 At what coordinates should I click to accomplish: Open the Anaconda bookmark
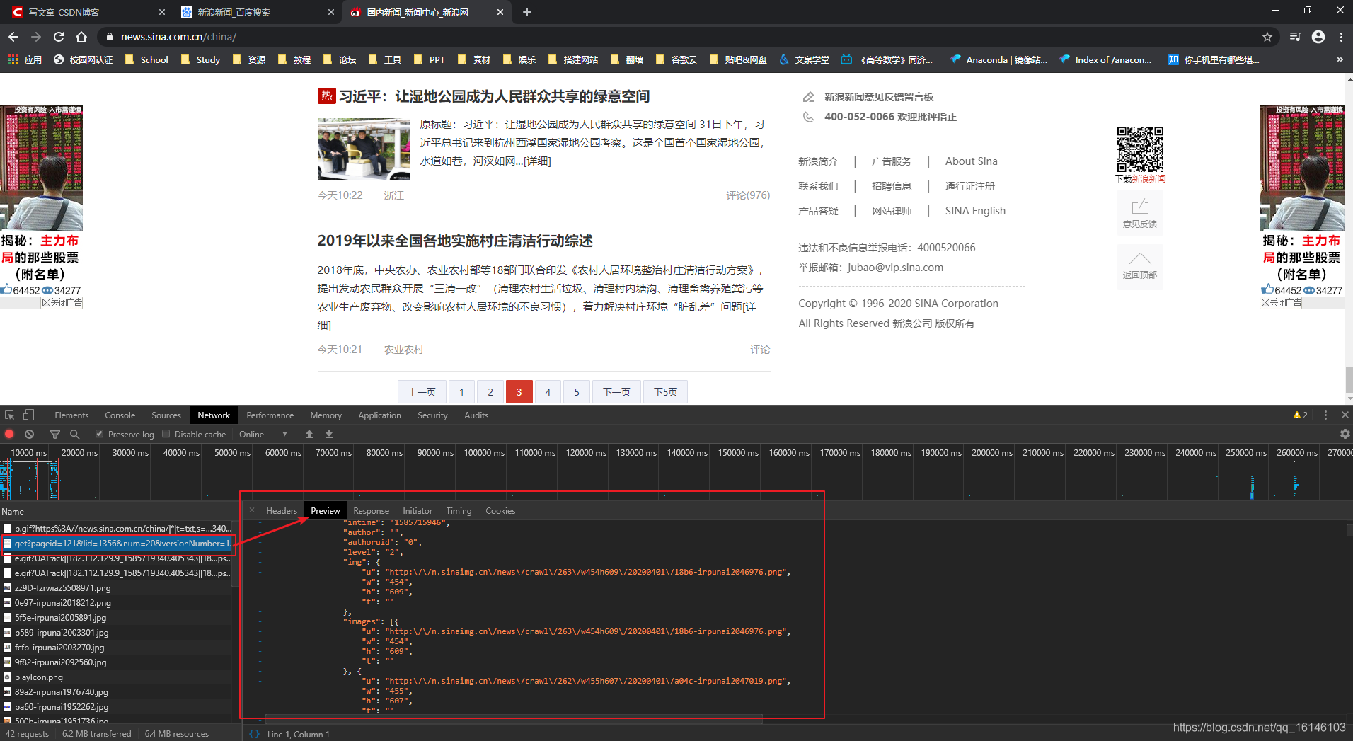coord(998,60)
